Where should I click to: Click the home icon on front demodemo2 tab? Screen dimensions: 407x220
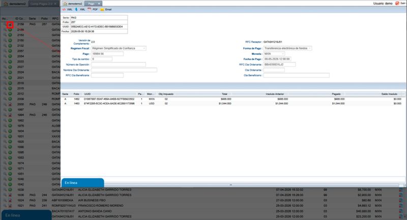click(65, 4)
